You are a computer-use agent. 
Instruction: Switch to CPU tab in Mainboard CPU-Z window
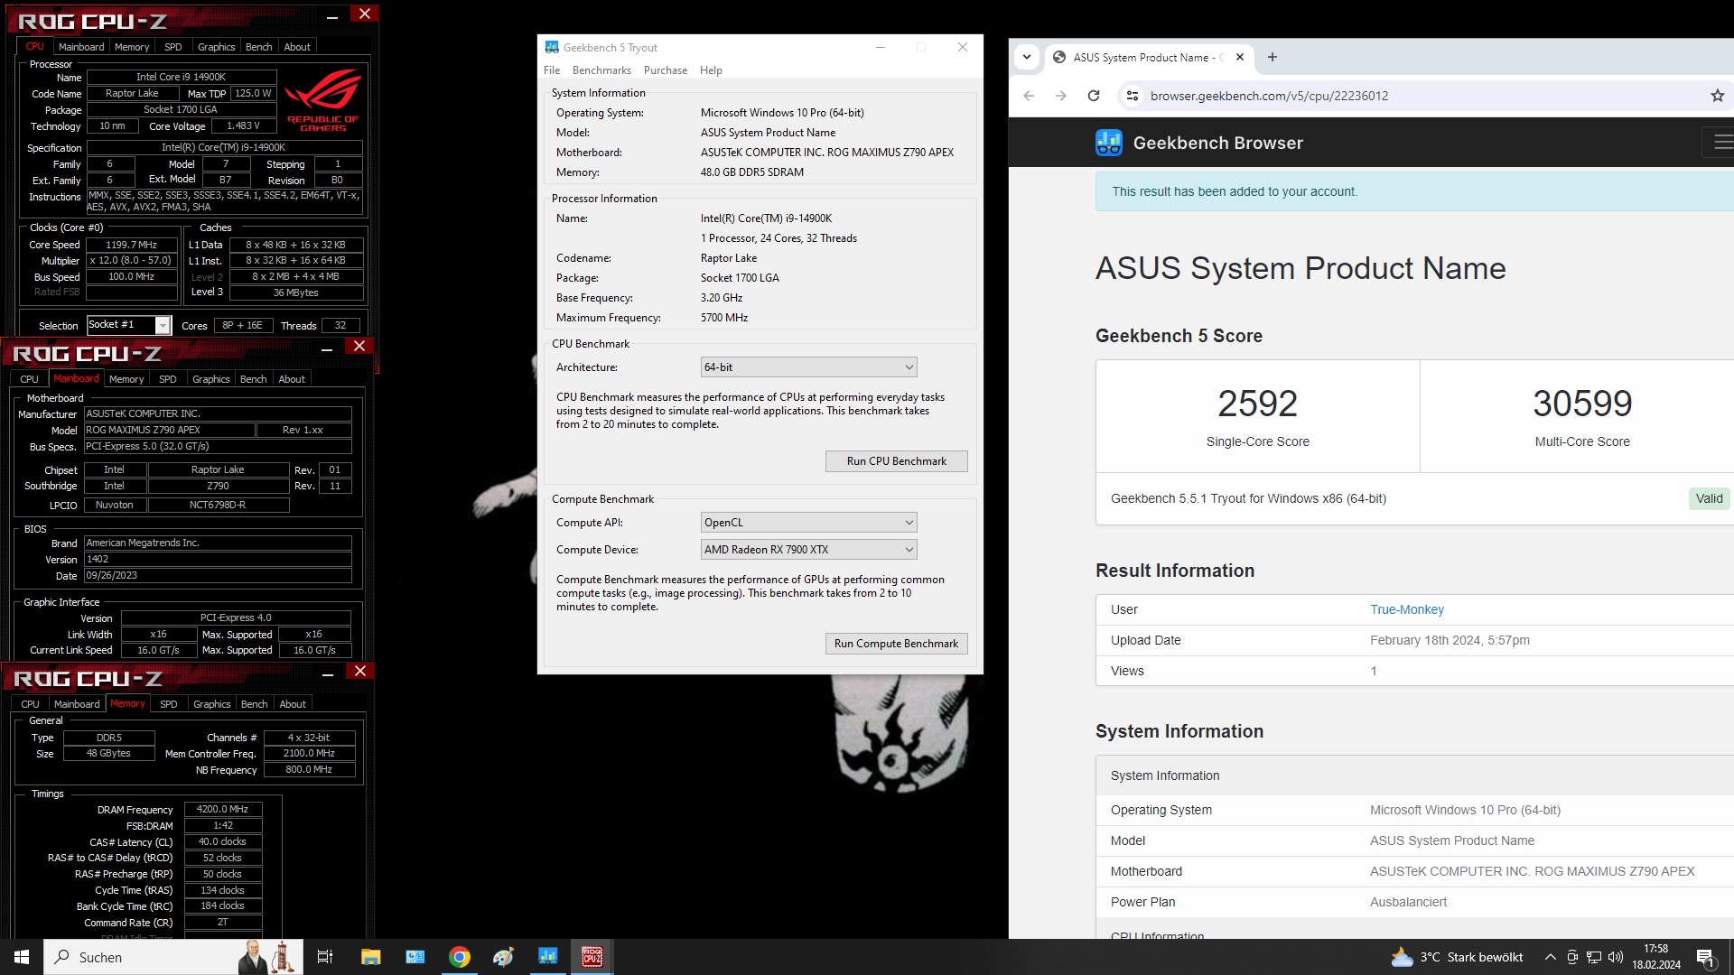(x=30, y=379)
